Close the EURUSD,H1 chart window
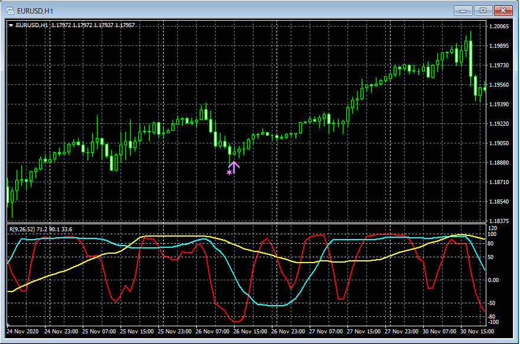Screen dimensions: 520x344 [503, 10]
